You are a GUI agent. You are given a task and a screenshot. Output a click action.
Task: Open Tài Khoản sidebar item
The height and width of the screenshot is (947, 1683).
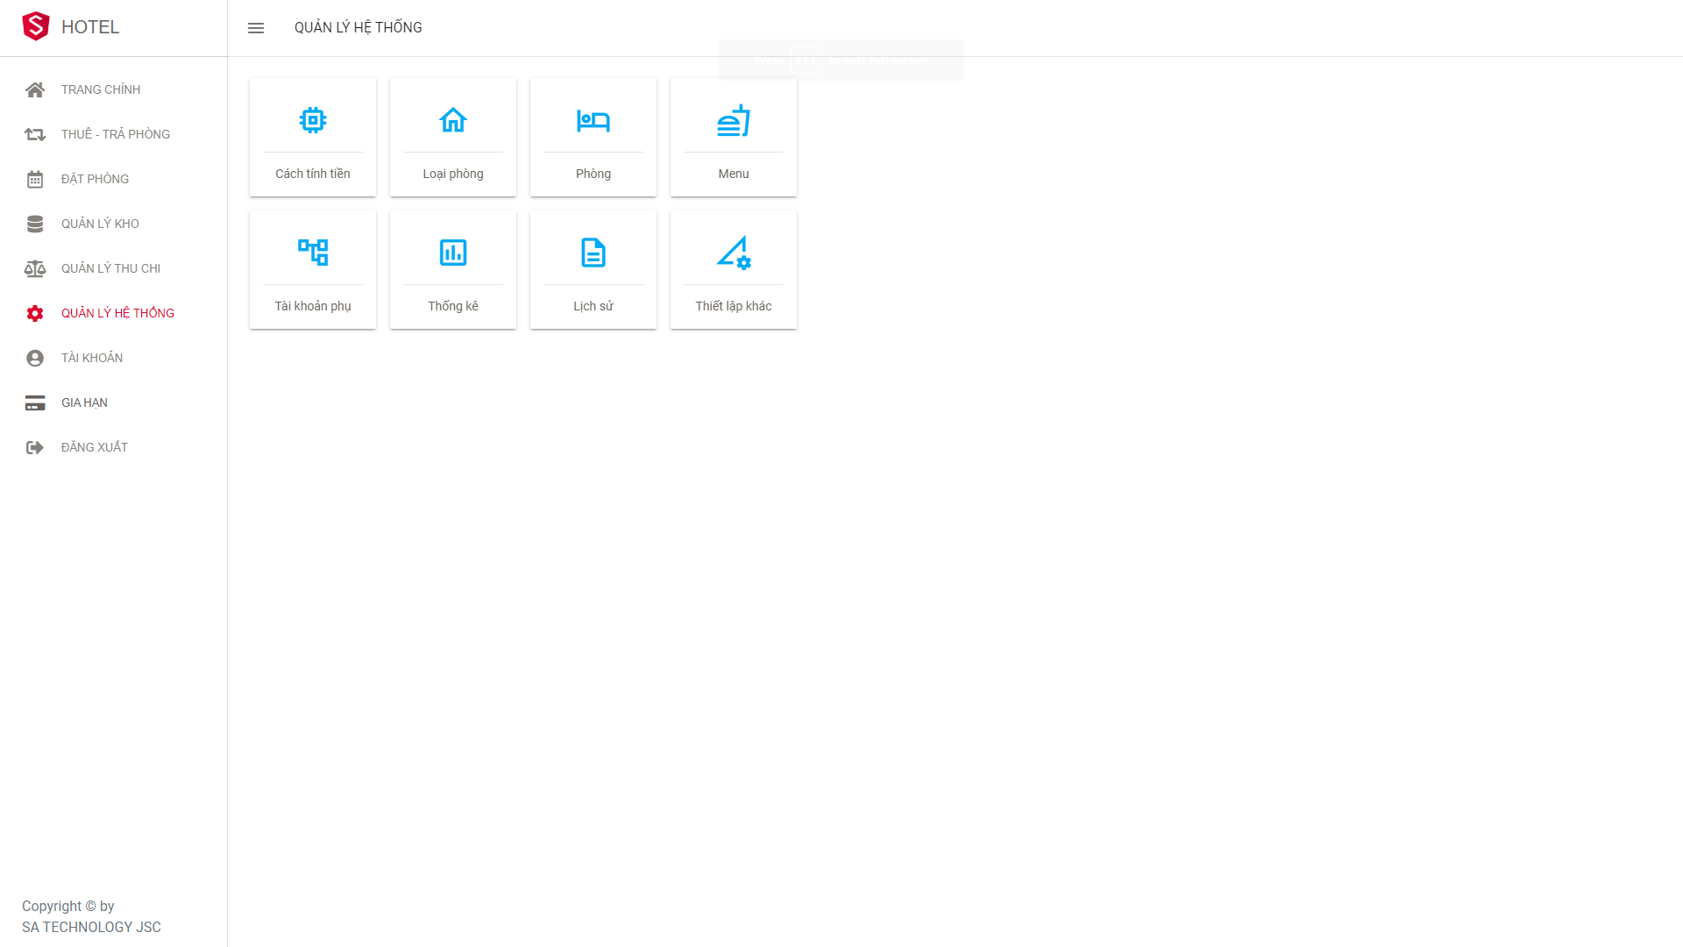91,358
